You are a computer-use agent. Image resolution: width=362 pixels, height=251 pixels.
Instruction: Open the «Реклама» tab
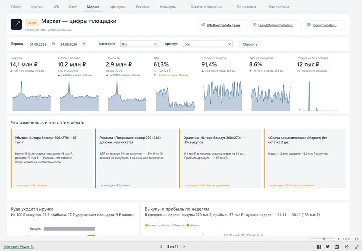[143, 7]
